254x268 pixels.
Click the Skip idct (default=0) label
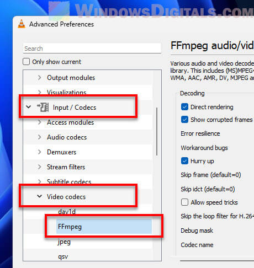(x=208, y=189)
